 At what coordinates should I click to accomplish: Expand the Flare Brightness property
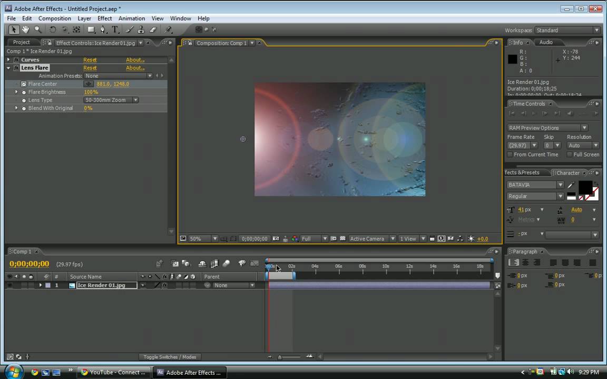point(16,92)
